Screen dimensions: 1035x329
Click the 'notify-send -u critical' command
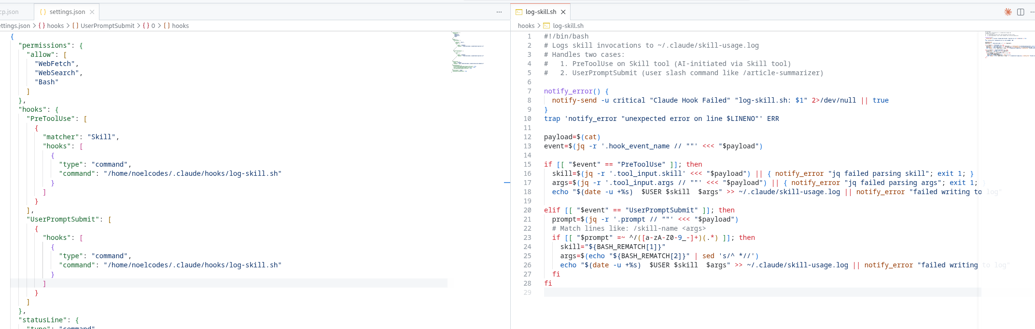599,100
